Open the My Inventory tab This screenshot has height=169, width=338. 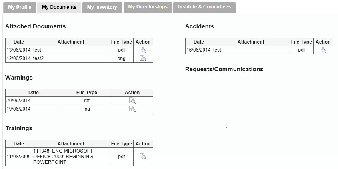pyautogui.click(x=102, y=7)
